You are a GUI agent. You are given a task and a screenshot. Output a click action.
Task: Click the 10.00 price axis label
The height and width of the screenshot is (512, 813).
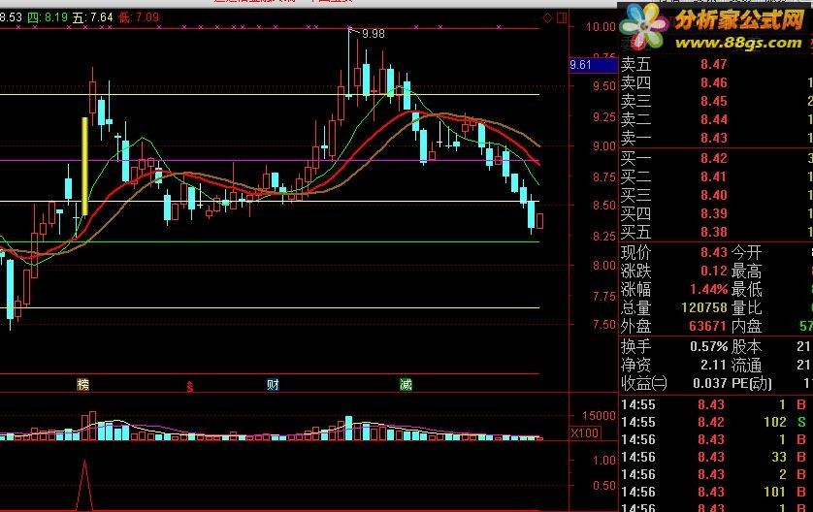point(601,27)
